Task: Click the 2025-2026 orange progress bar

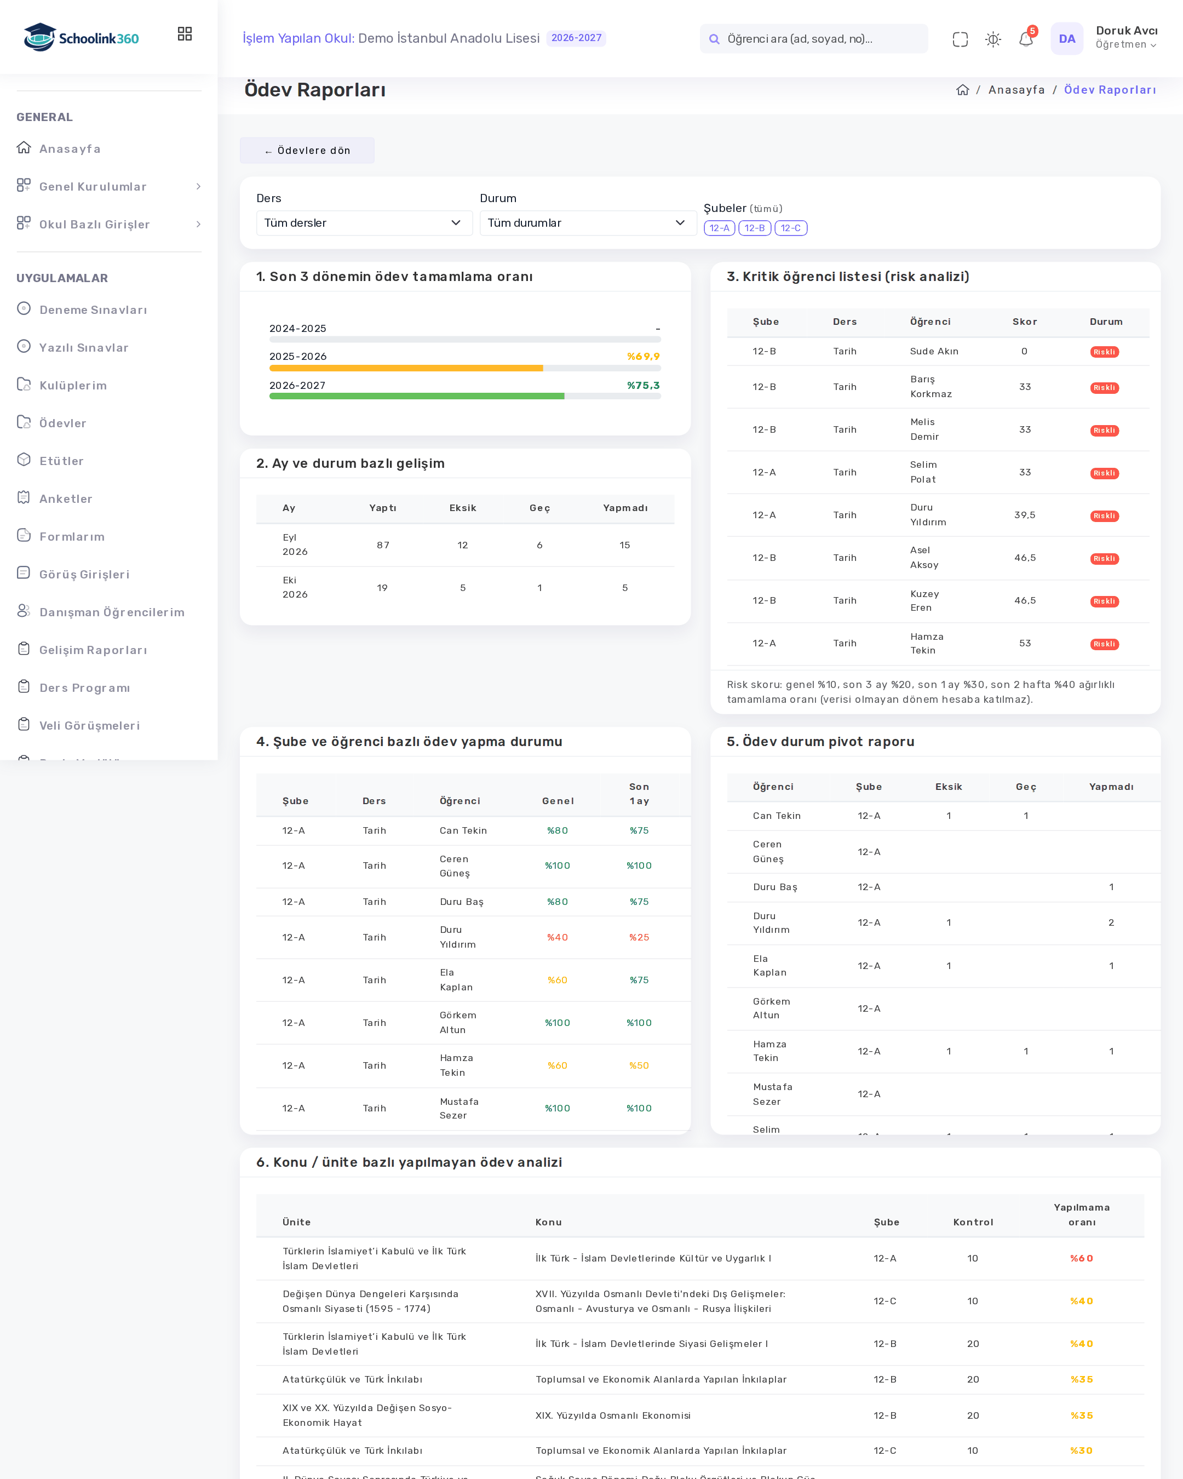Action: click(x=406, y=368)
